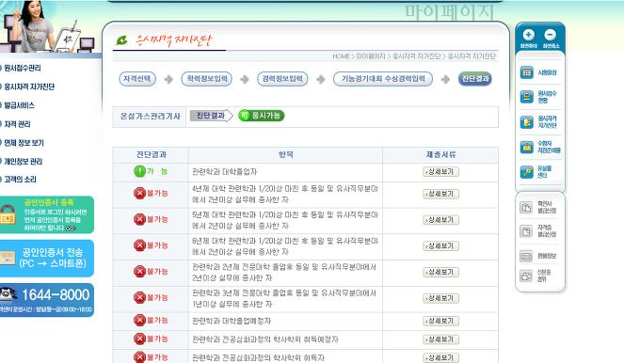Click the padlock icon on 공인인증서 등록 banner
This screenshot has width=624, height=363.
(x=8, y=214)
